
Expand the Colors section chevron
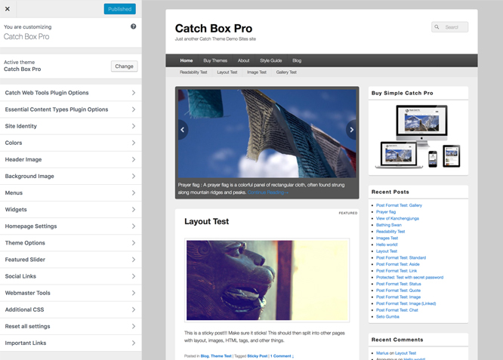133,143
